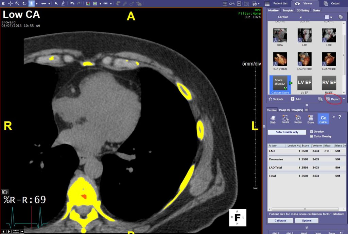This screenshot has width=348, height=234.
Task: Open the layout tool dropdown near CPR
Action: [x=259, y=4]
